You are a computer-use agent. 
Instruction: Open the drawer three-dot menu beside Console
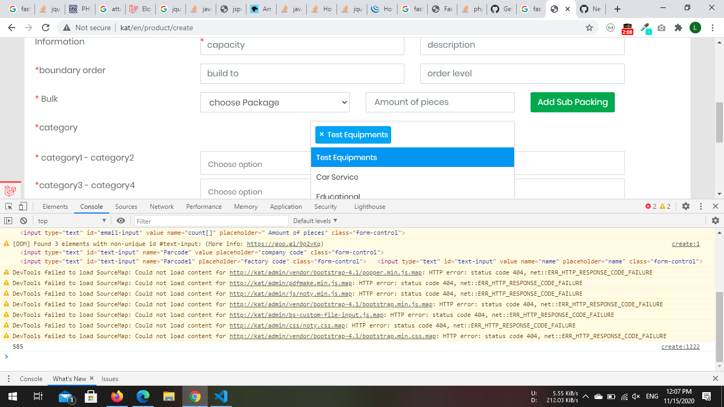point(8,379)
